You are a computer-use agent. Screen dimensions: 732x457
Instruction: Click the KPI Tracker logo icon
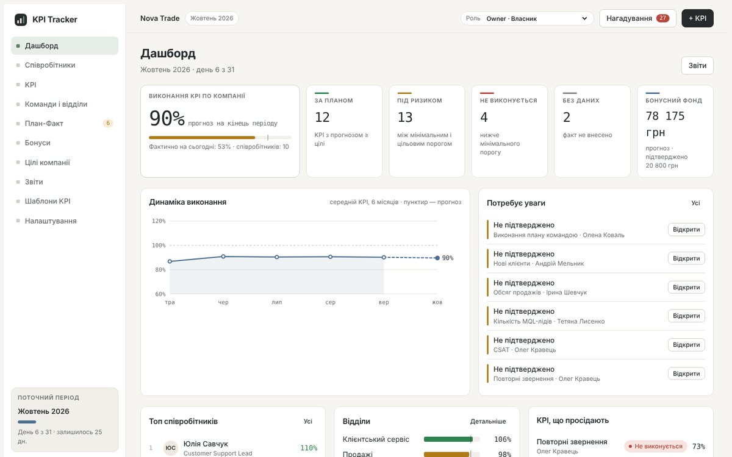21,19
